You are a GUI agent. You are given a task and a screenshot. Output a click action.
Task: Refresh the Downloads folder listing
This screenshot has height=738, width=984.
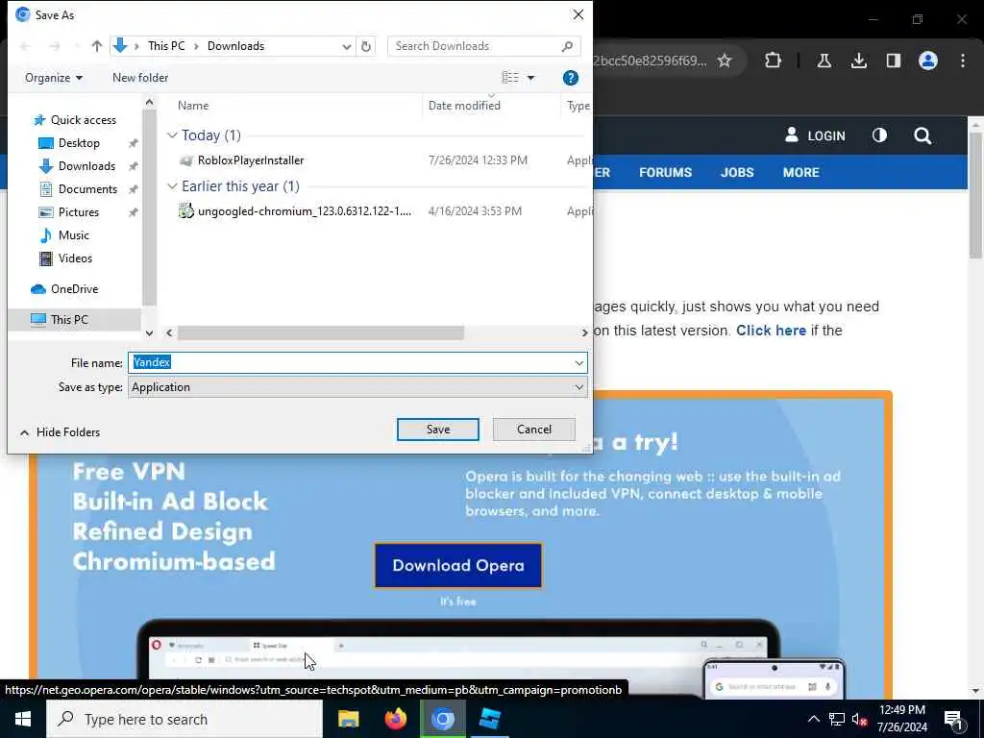366,46
